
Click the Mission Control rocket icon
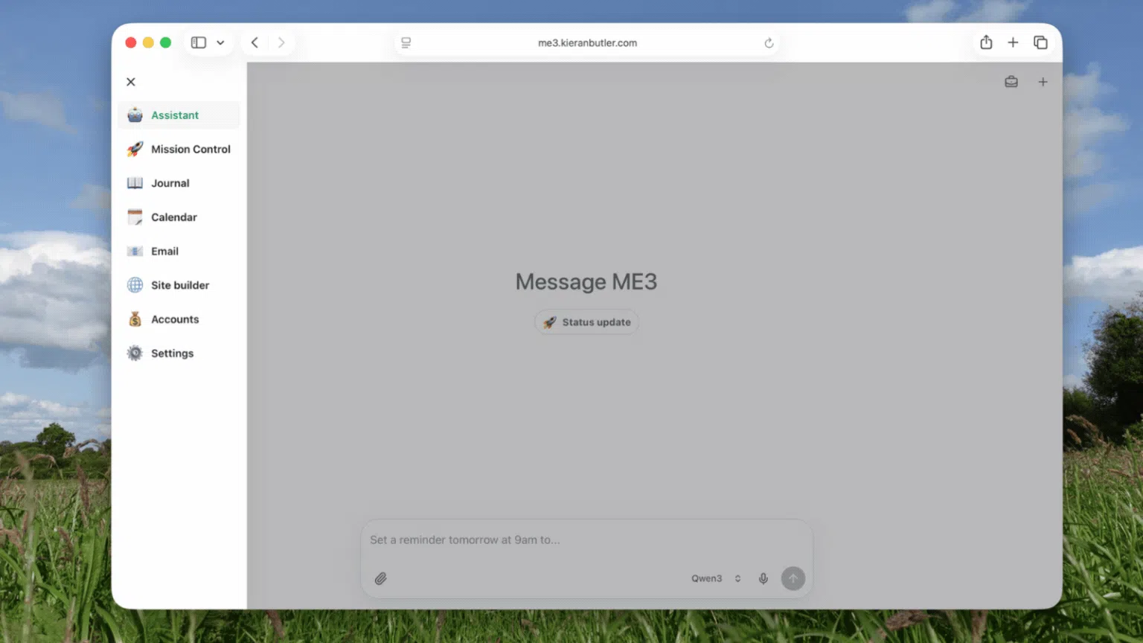[x=135, y=150]
